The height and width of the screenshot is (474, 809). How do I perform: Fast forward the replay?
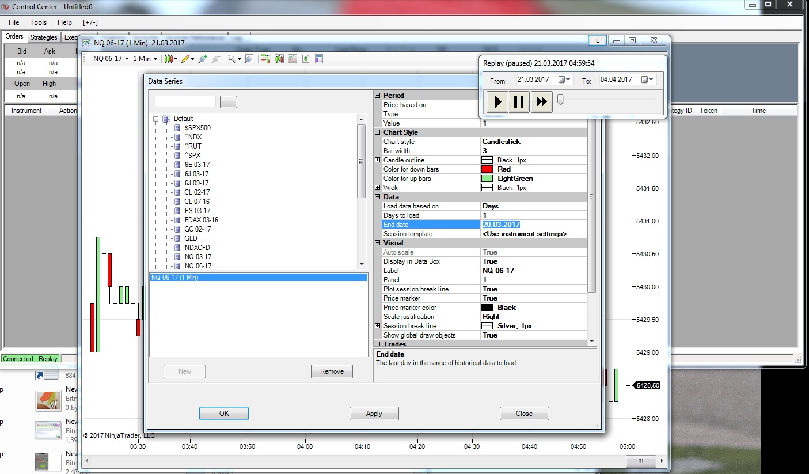541,102
